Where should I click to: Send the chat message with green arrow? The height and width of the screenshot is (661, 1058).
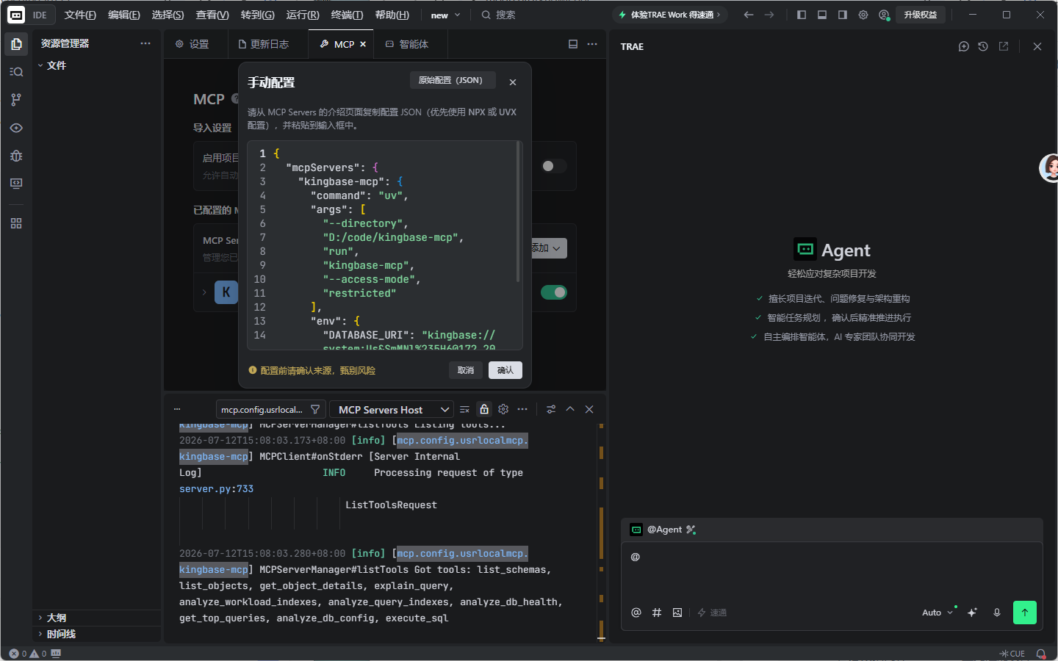(1025, 613)
